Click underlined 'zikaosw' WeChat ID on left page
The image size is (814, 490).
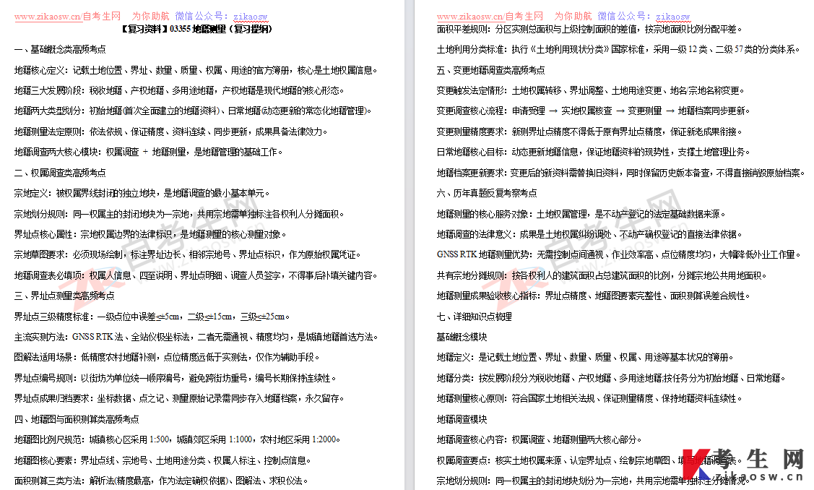click(250, 17)
